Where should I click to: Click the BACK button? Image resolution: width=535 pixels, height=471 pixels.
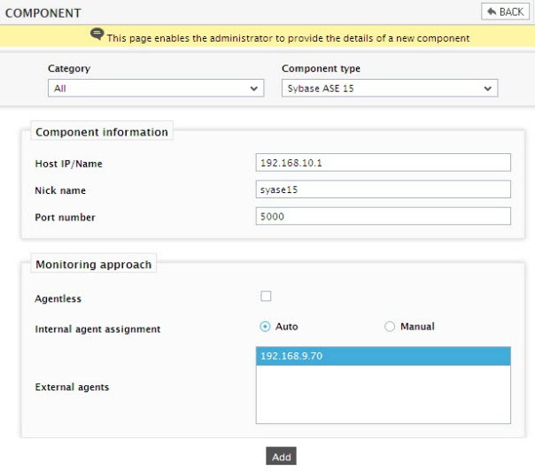tap(505, 12)
